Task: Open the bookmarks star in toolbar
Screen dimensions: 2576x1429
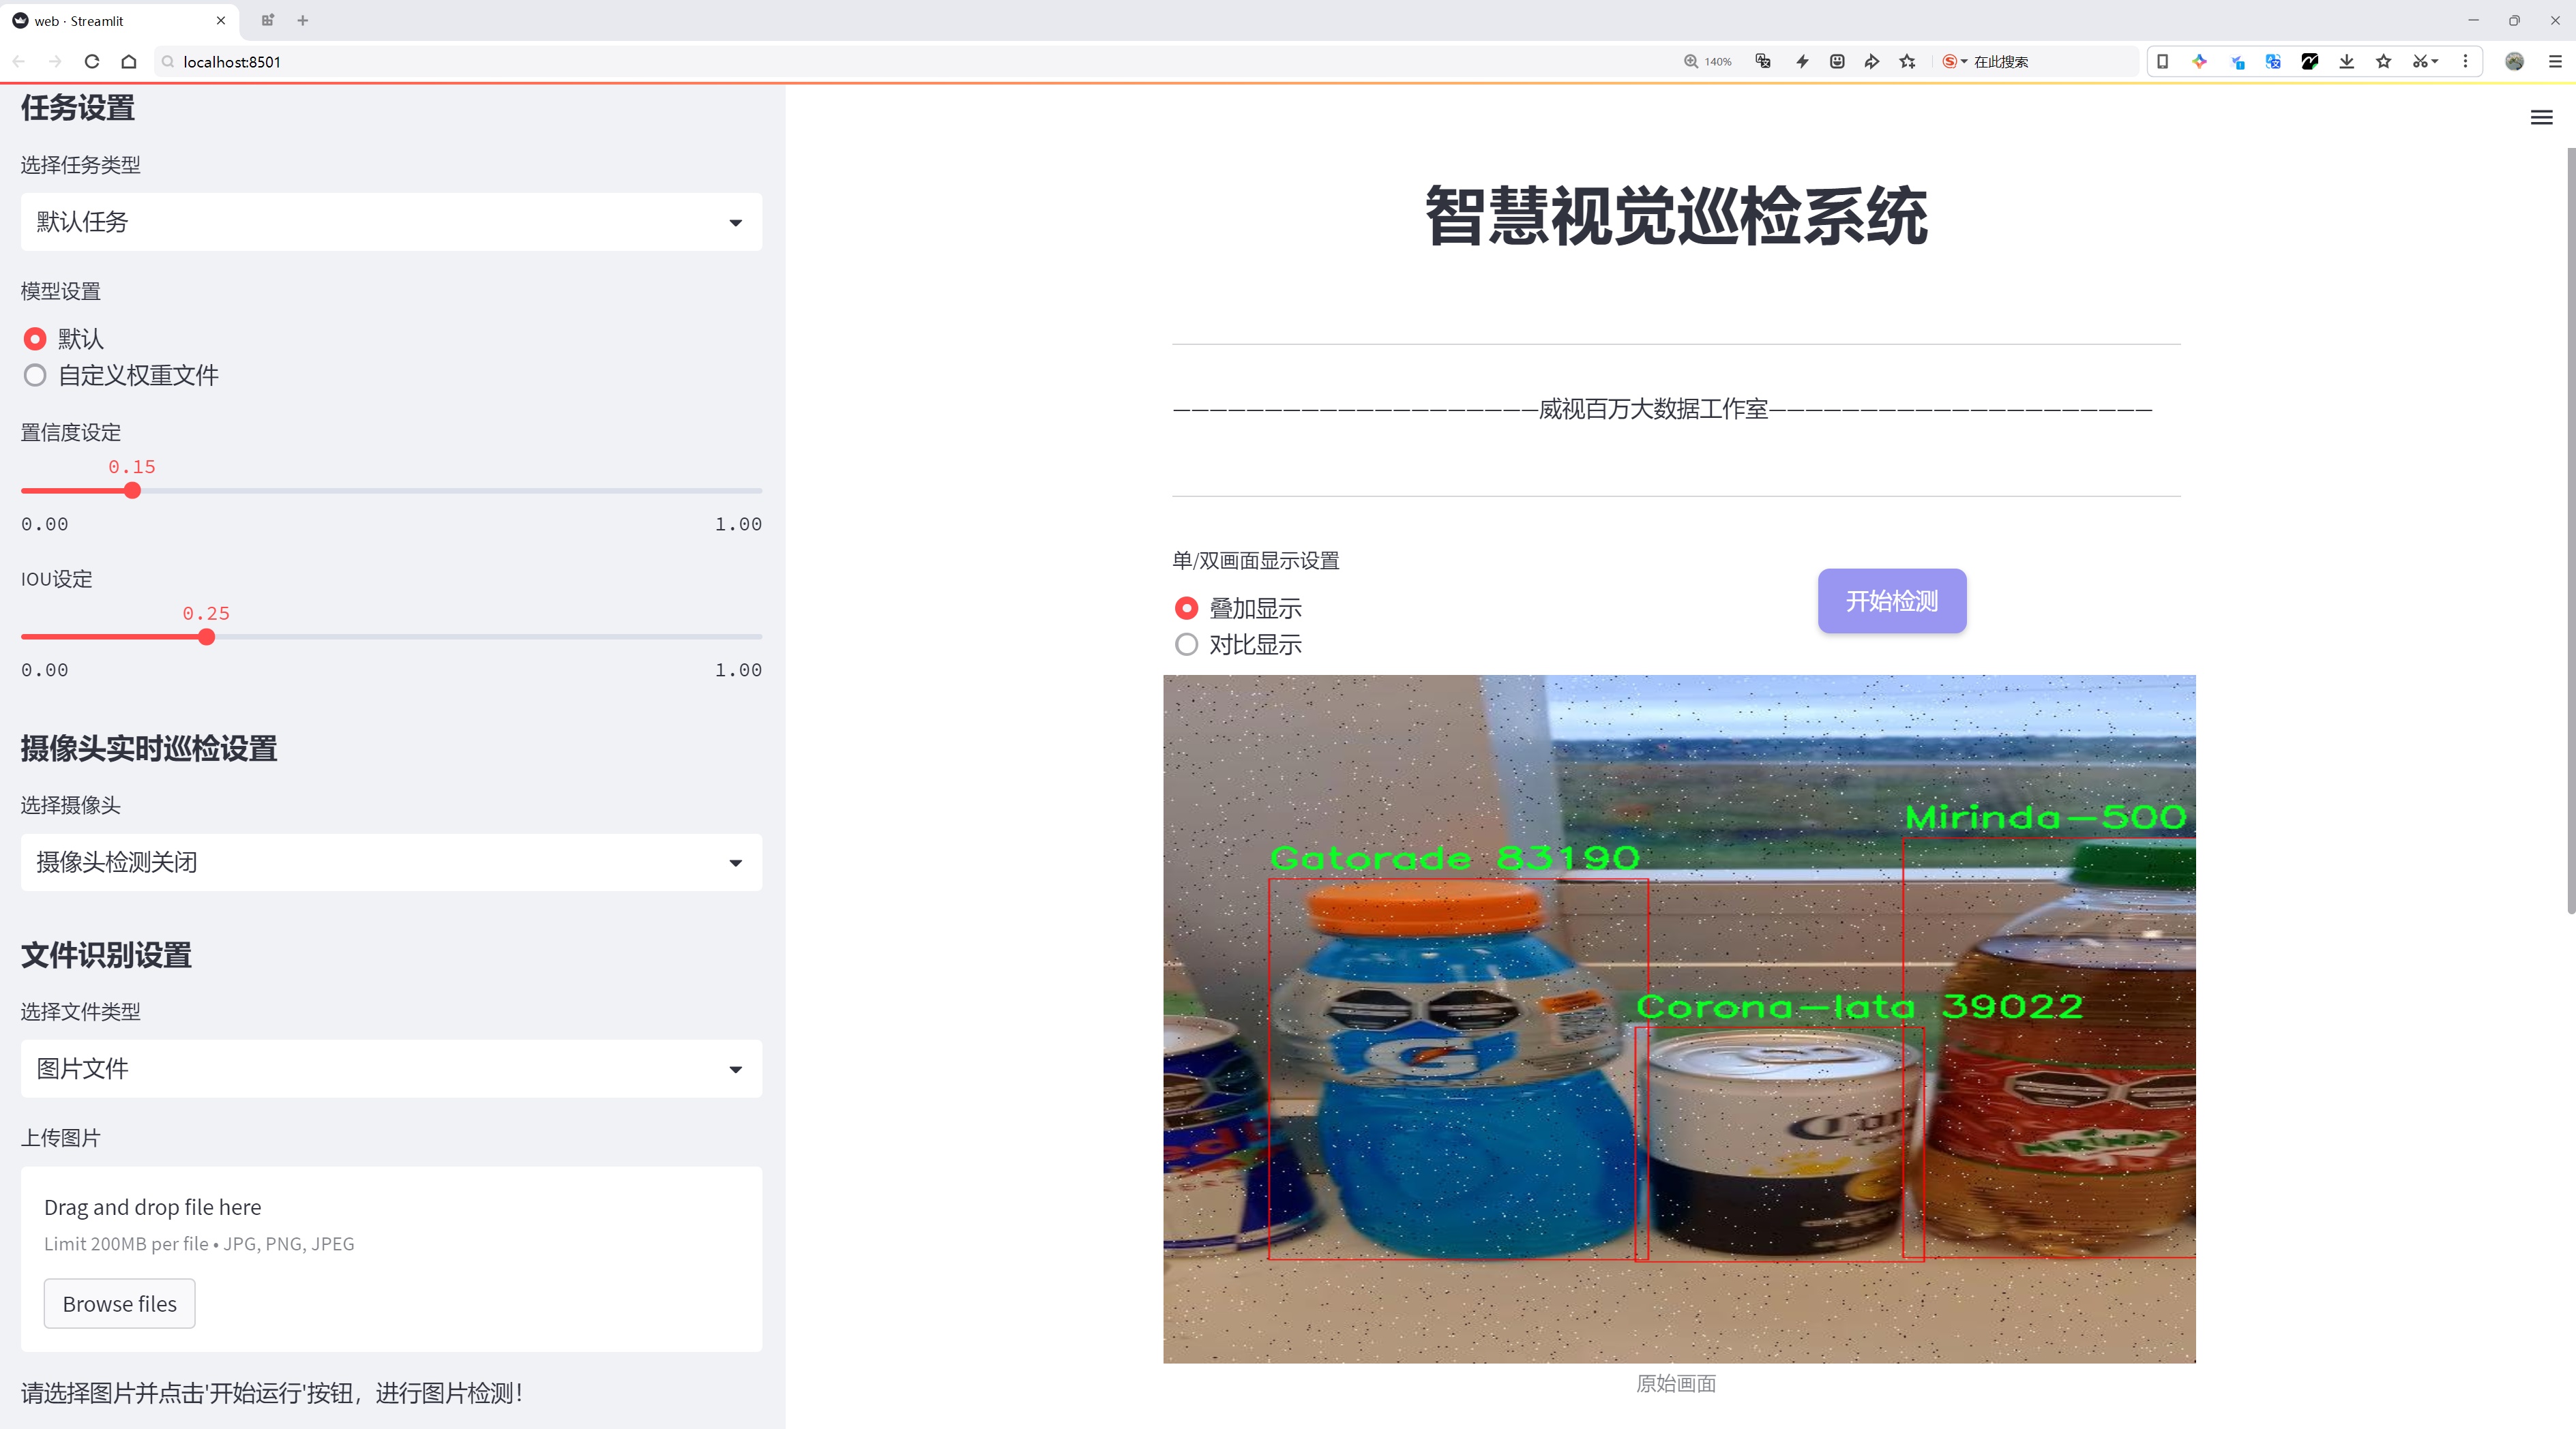Action: point(2384,62)
